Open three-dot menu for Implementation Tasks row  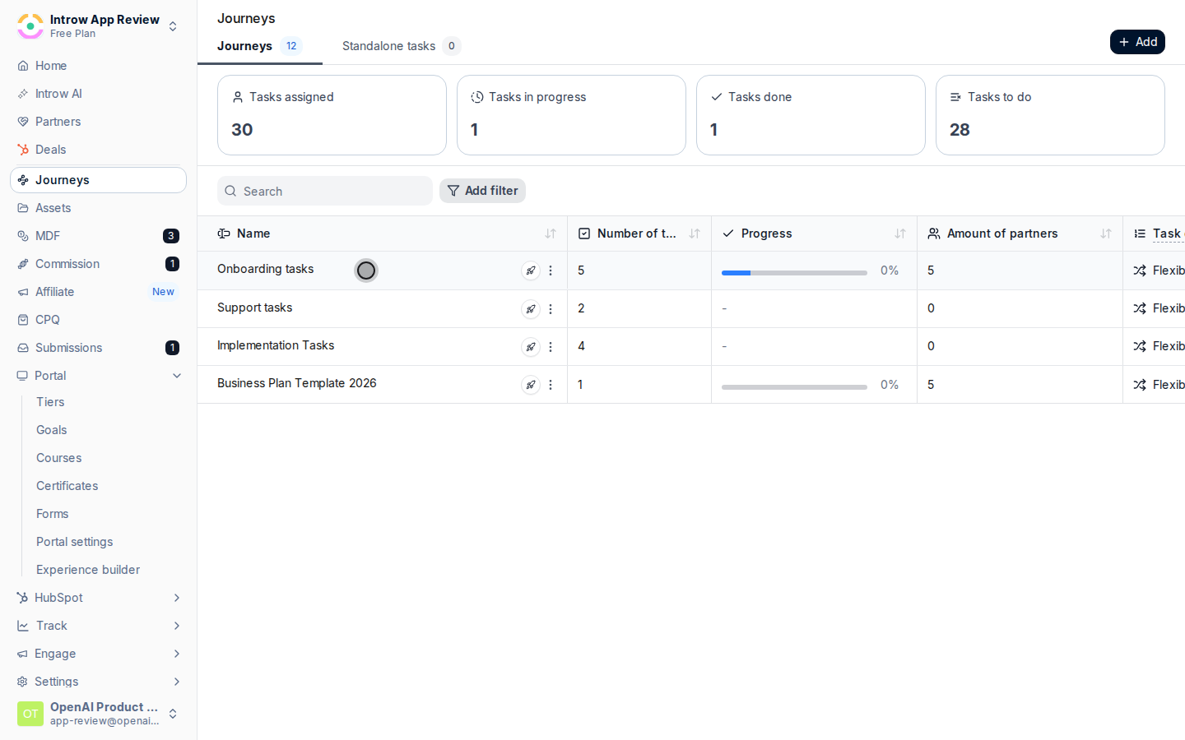551,347
